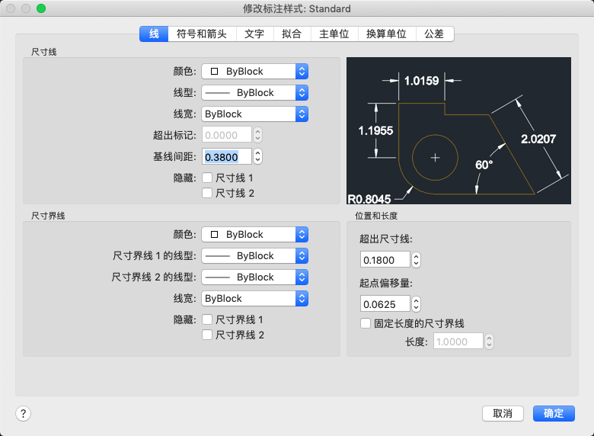Toggle hide 尺寸界线 2 checkbox
The width and height of the screenshot is (594, 436).
207,335
